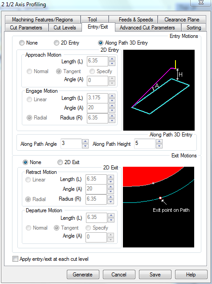Click Retract Motion Radius field
This screenshot has width=212, height=284.
[x=96, y=199]
